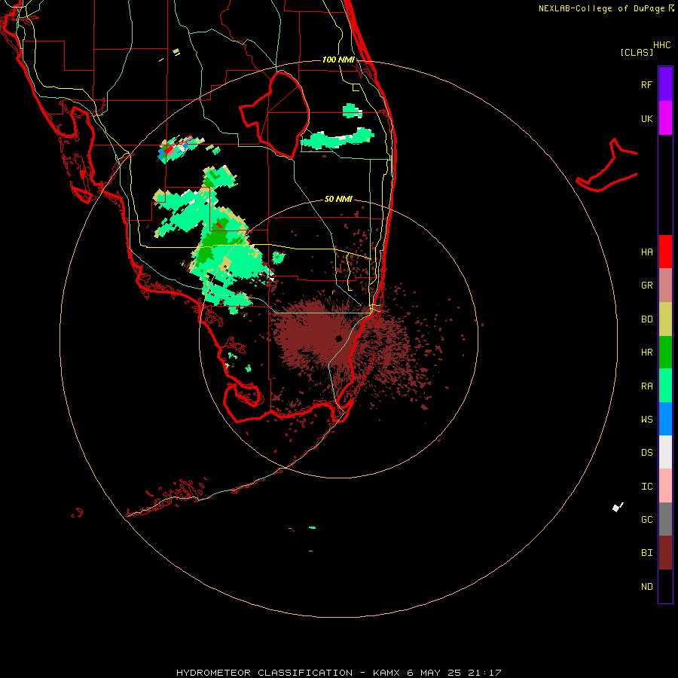Click the HHC product label
The height and width of the screenshot is (678, 678).
[x=661, y=45]
